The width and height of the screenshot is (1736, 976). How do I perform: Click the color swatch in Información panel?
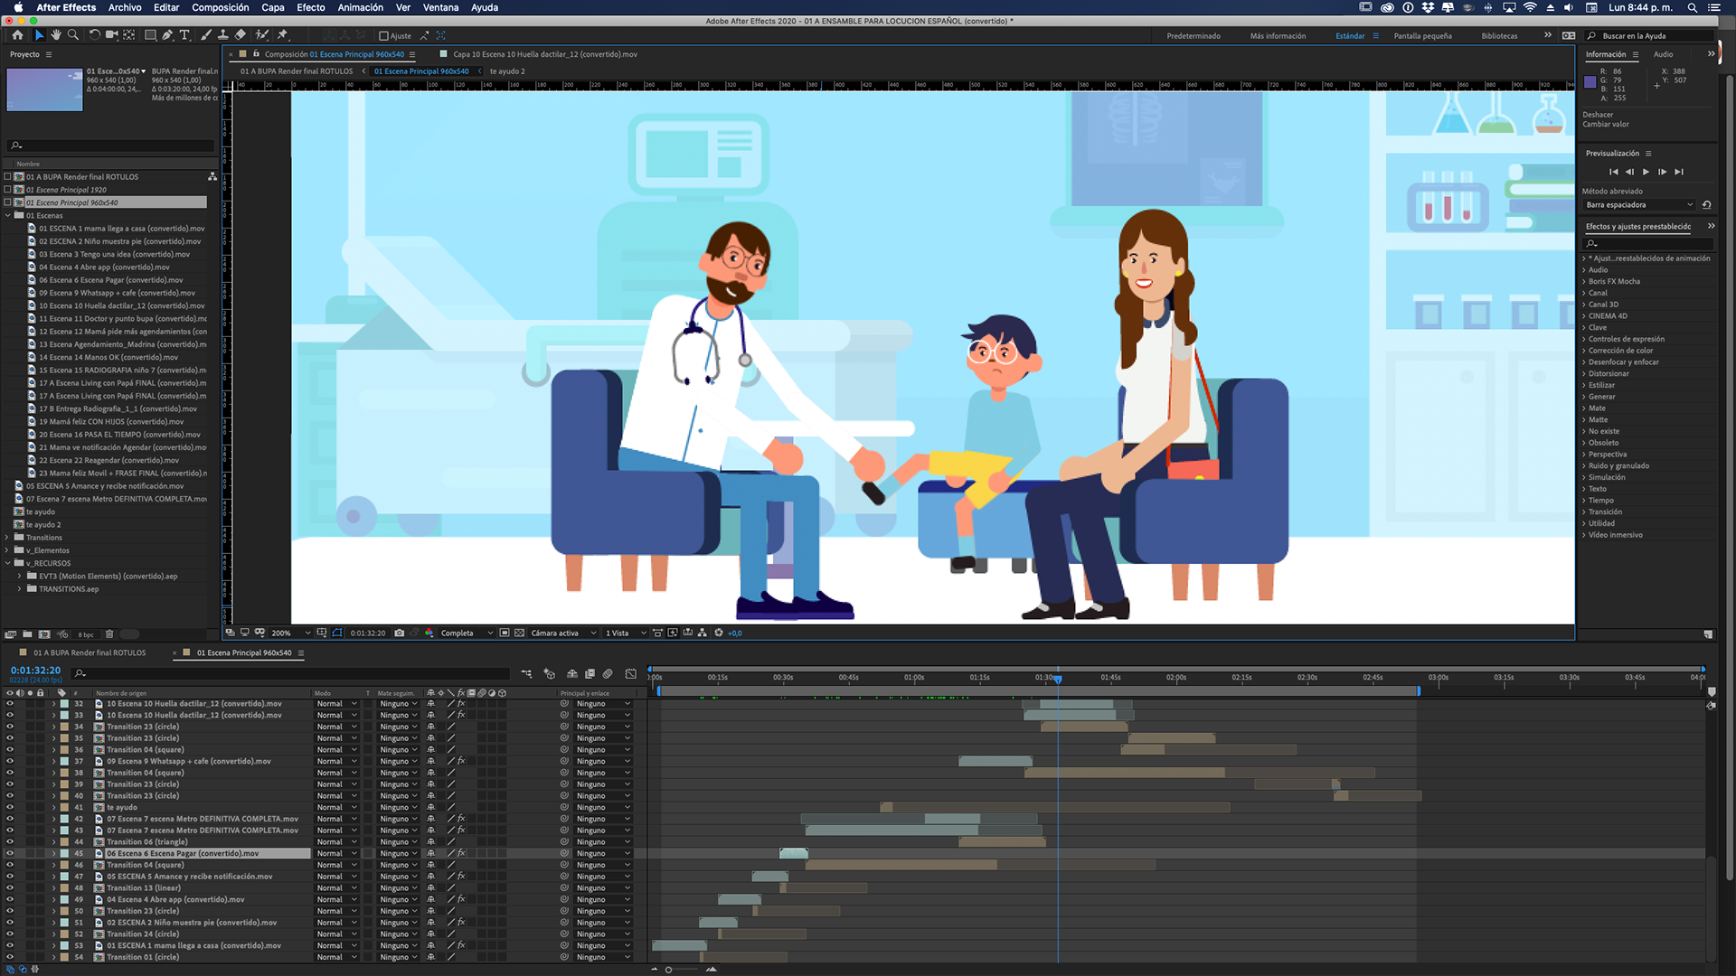(x=1590, y=82)
